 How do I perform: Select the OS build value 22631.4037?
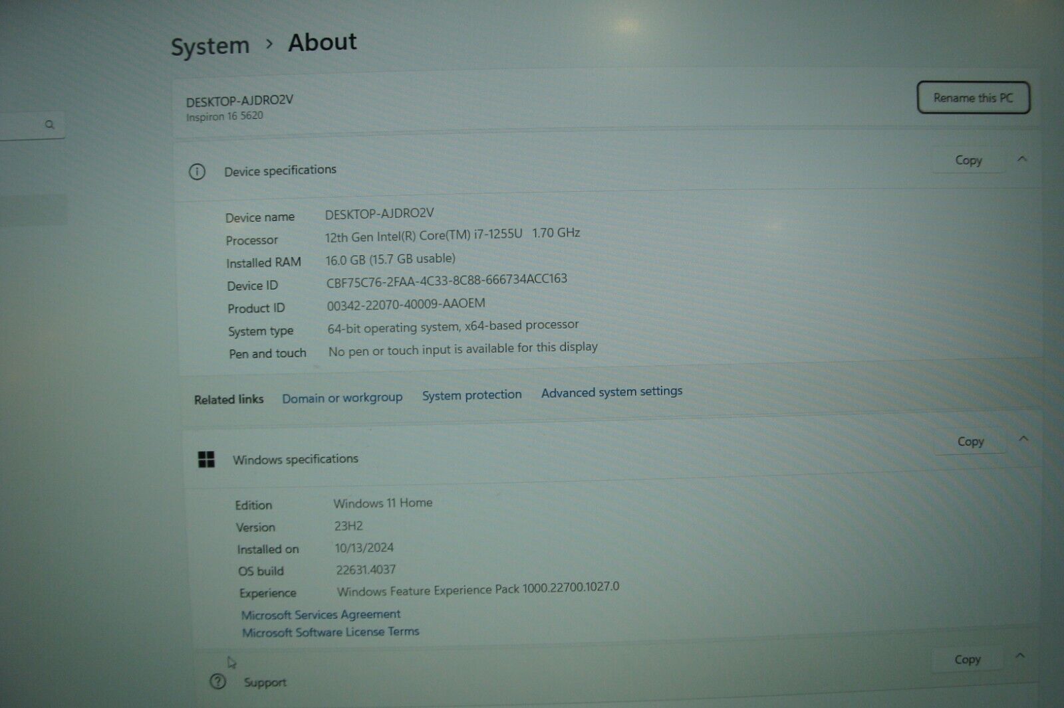coord(366,570)
